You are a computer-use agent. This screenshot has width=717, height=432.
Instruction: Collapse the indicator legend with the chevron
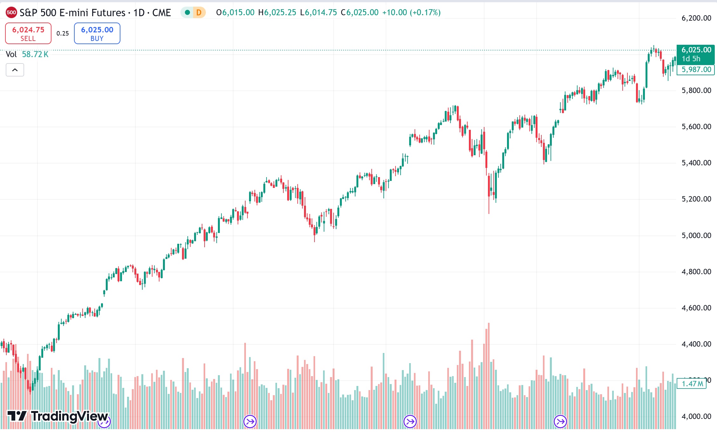click(15, 70)
